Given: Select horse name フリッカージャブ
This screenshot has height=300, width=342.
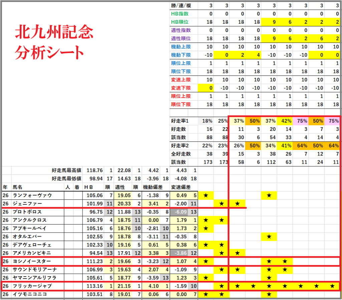Looking at the screenshot, I should (x=32, y=286).
